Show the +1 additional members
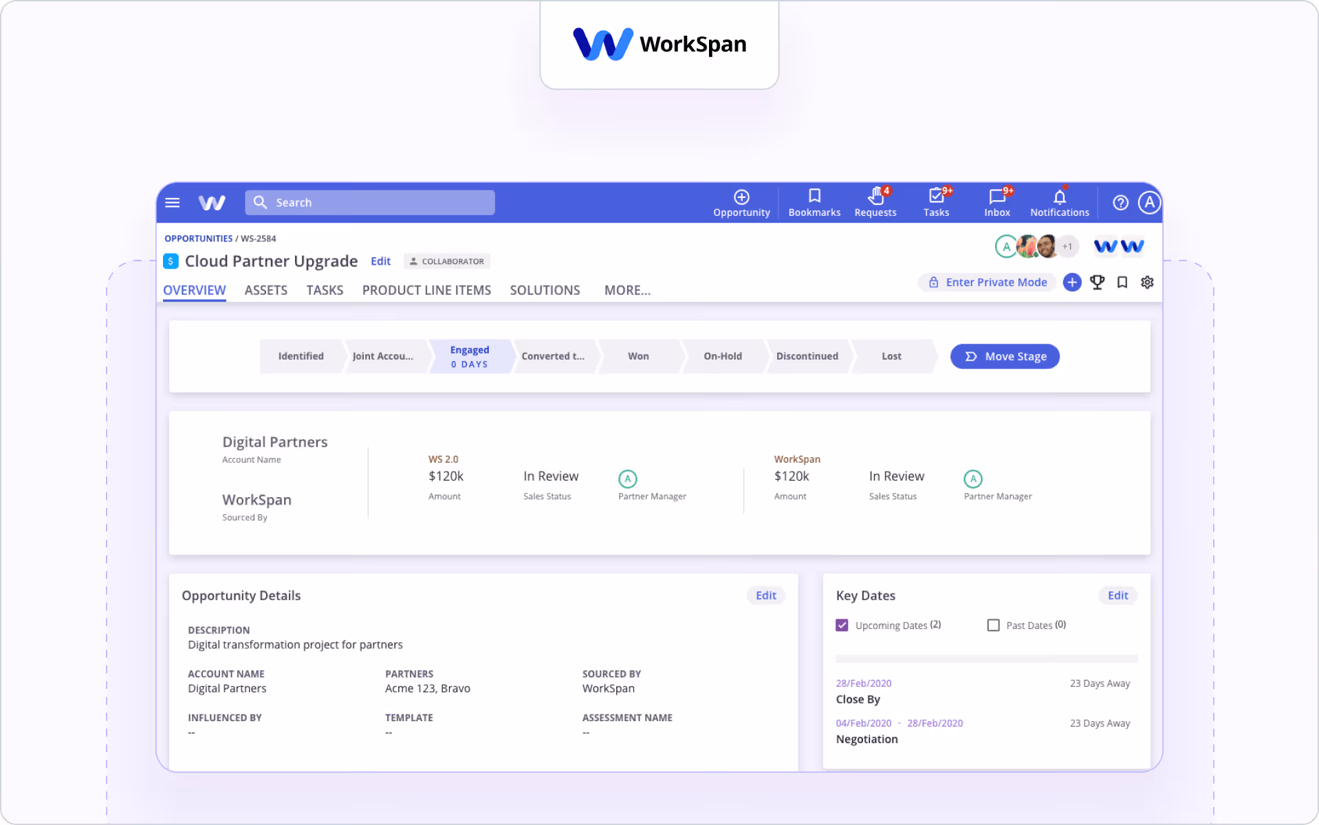Screen dimensions: 1319x825 pyautogui.click(x=1067, y=246)
